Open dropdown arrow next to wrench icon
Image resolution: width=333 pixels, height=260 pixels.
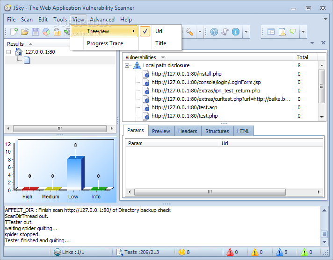point(200,32)
